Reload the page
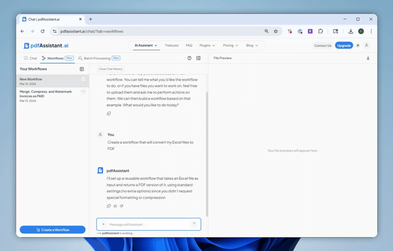This screenshot has width=393, height=251. (43, 31)
